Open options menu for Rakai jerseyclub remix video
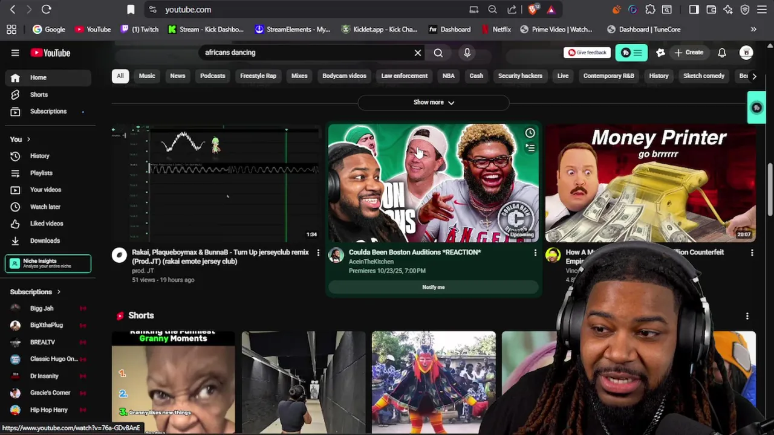 pyautogui.click(x=318, y=253)
